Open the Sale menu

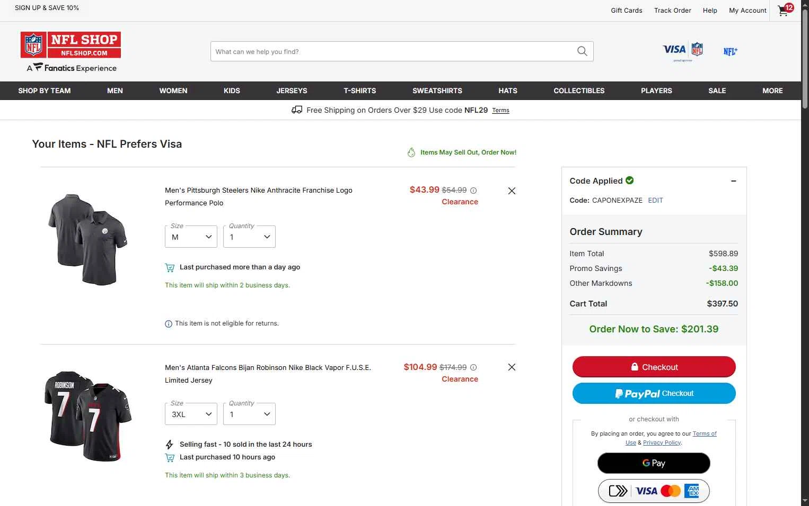pyautogui.click(x=717, y=91)
